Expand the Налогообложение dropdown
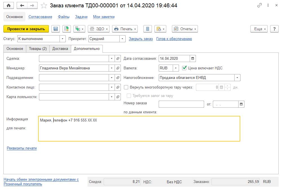The width and height of the screenshot is (284, 190). 237,78
